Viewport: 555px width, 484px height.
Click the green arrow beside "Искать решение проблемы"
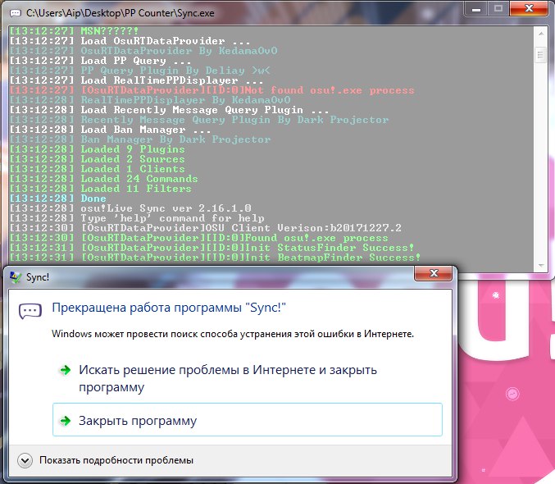[x=65, y=370]
